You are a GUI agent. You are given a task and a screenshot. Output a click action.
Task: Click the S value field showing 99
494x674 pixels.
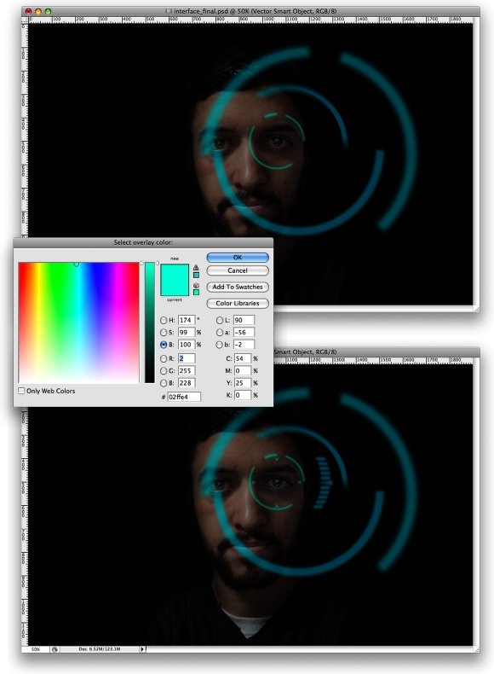tap(187, 332)
